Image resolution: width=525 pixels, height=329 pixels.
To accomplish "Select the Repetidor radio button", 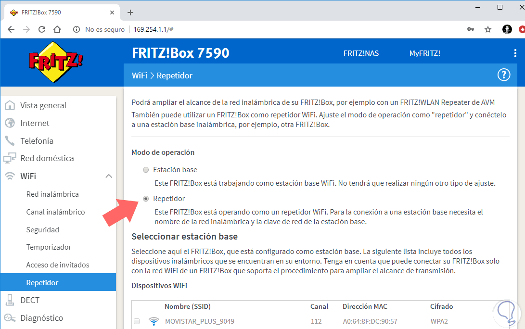I will point(146,199).
